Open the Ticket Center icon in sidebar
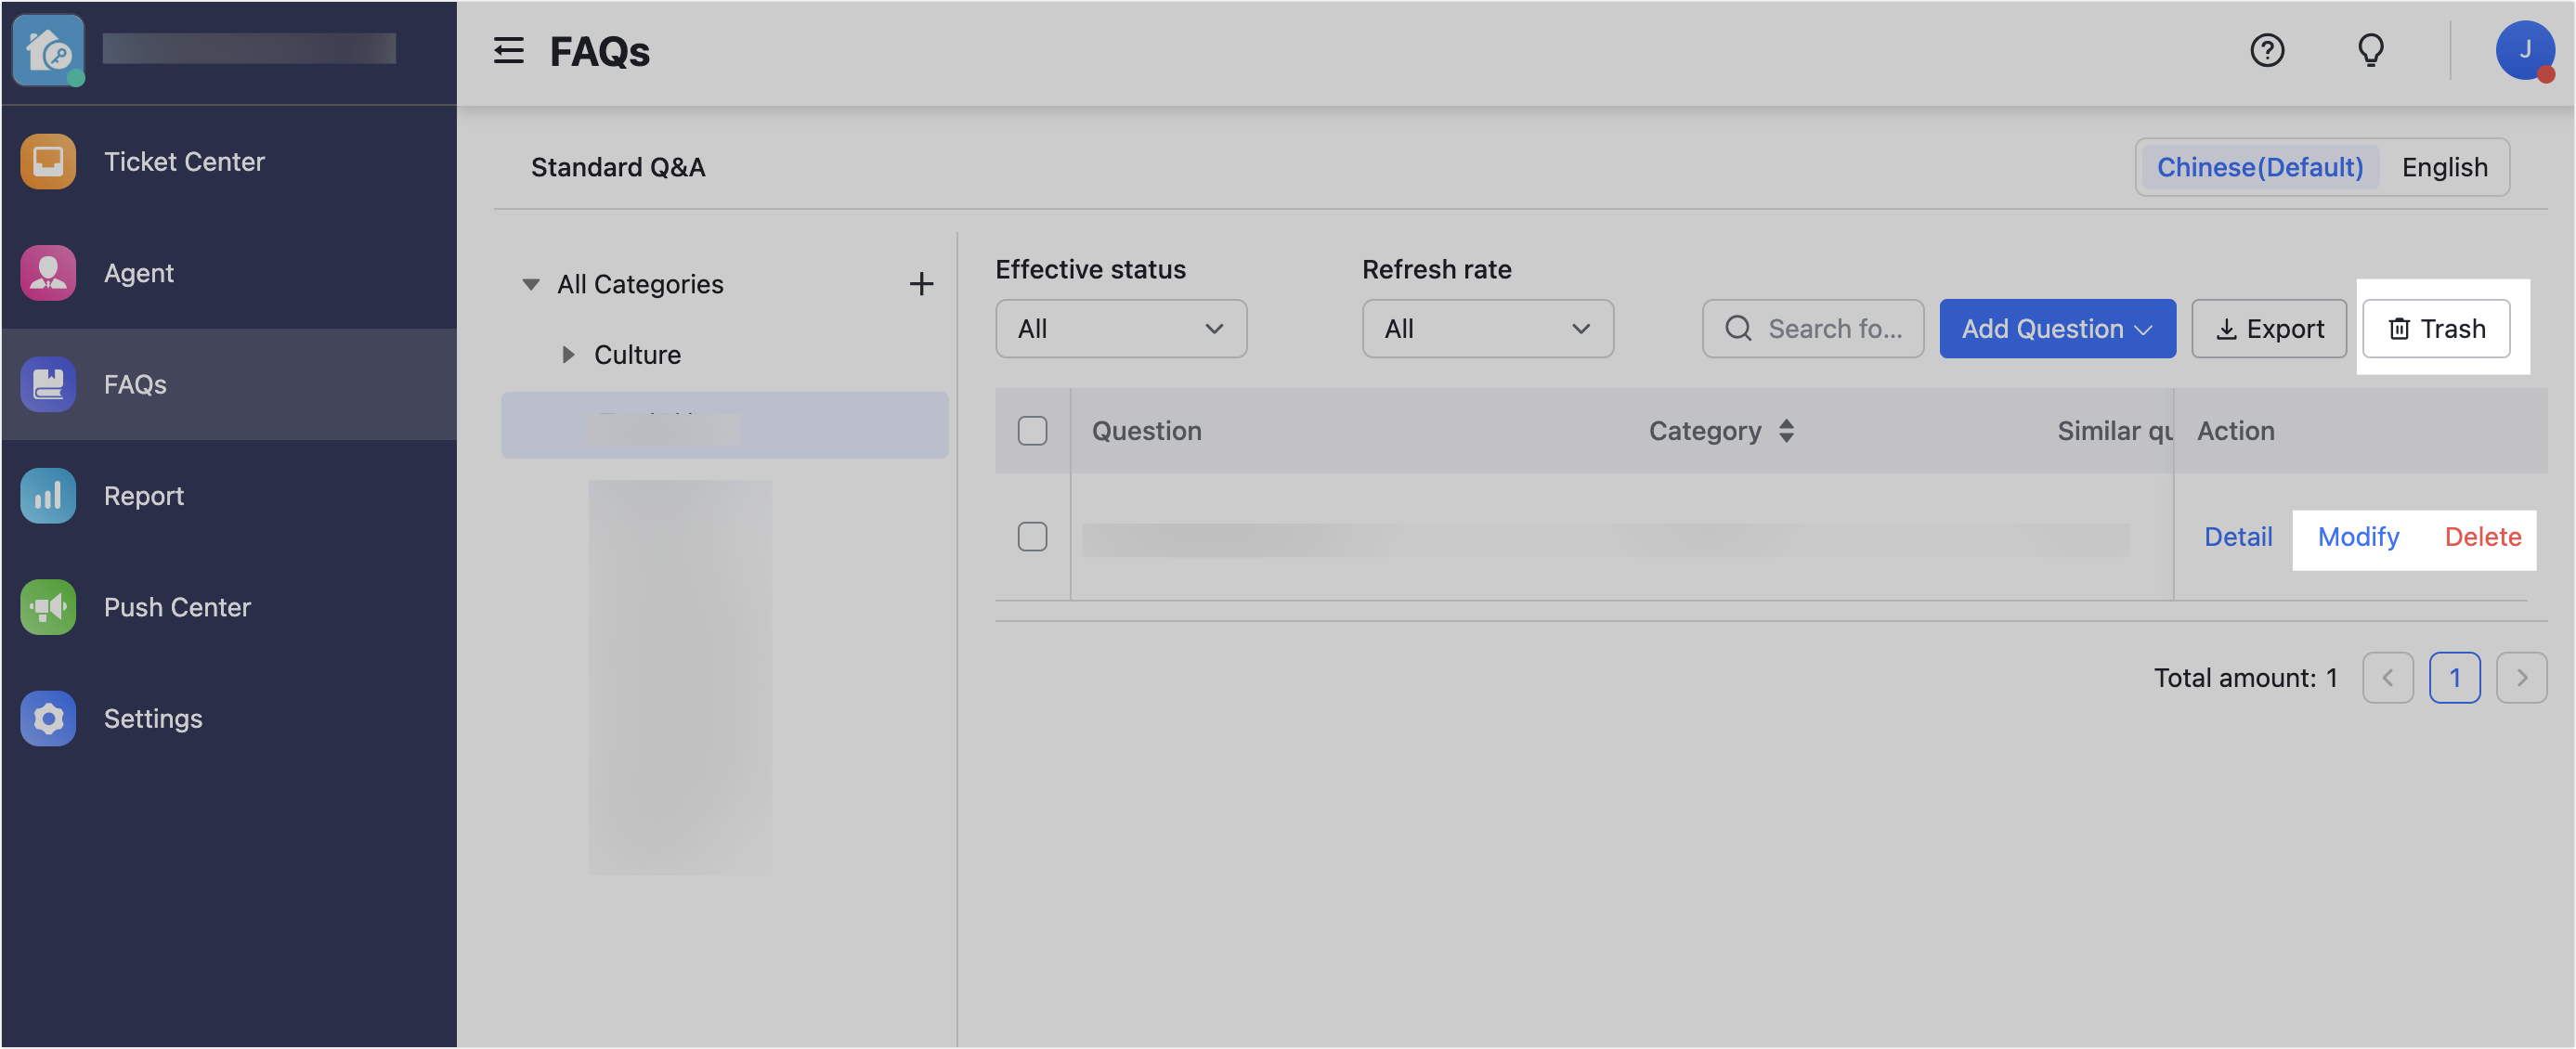 point(48,162)
